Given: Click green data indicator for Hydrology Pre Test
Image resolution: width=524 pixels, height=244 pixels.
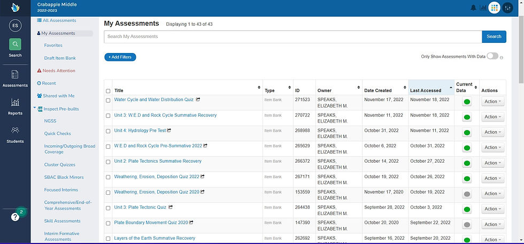Looking at the screenshot, I should coord(467,132).
